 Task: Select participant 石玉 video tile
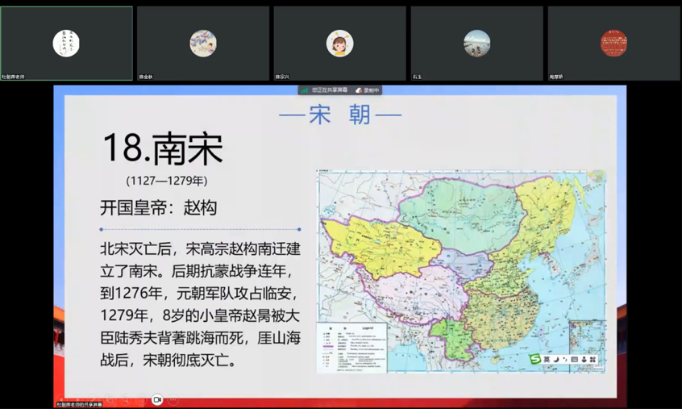(x=477, y=44)
